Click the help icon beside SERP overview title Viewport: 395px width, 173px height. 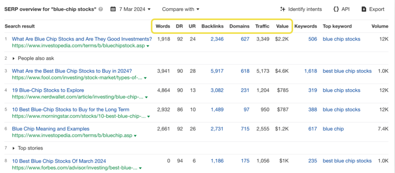pos(101,9)
